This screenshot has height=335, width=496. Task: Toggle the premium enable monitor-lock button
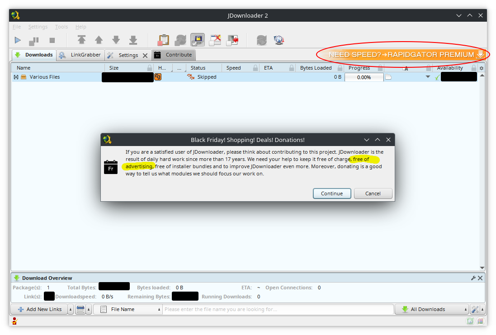click(197, 40)
